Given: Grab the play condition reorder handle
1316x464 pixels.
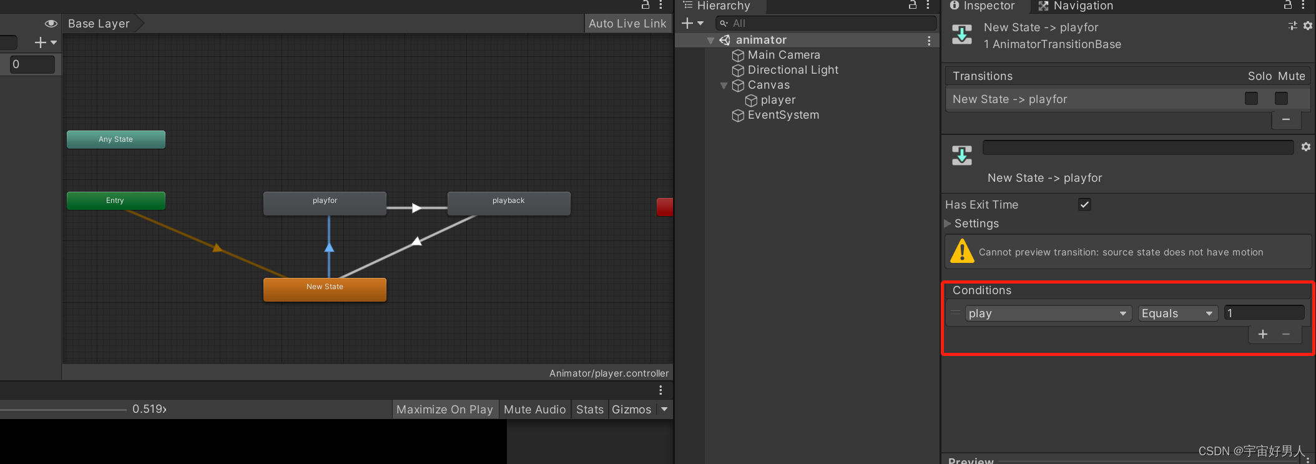Looking at the screenshot, I should [x=956, y=312].
